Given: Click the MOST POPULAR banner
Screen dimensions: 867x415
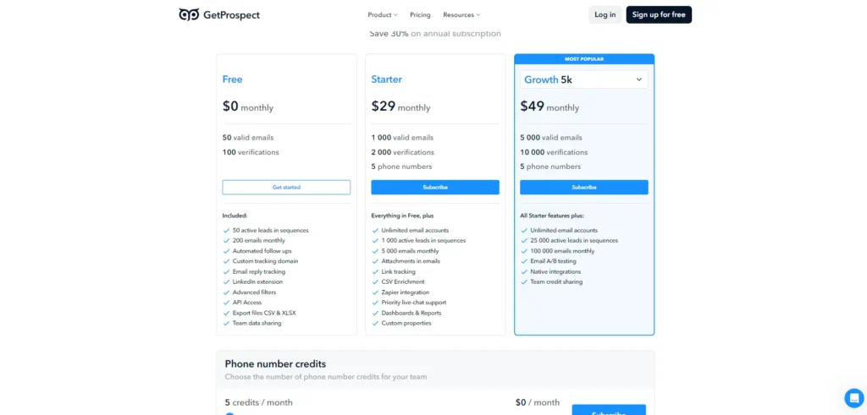Looking at the screenshot, I should click(x=584, y=59).
